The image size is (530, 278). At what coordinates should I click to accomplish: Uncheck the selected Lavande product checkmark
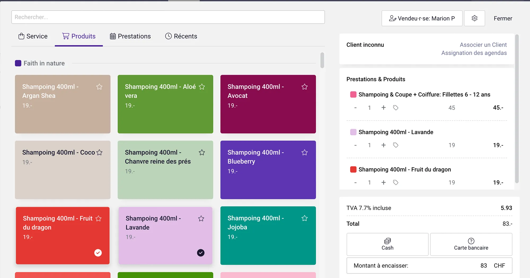[201, 253]
